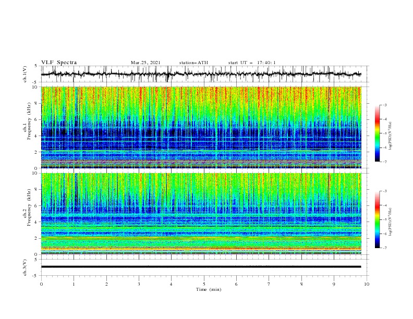
Task: Click the 'ch.3(V)' axis label
Action: coord(25,267)
